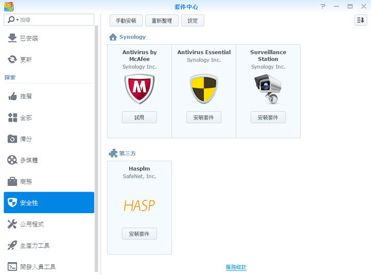Click the Package Center app icon
The image size is (371, 275).
(9, 7)
